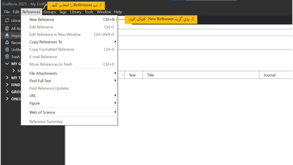This screenshot has width=293, height=165.
Task: Click the Trash bin icon in sidebar
Action: [7, 57]
